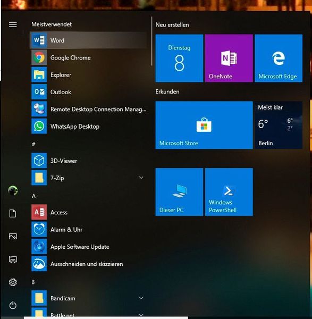312x319 pixels.
Task: Click the Power button icon
Action: coord(13,305)
